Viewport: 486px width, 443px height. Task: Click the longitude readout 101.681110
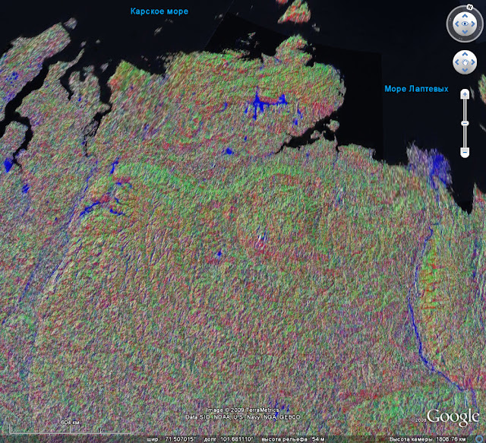236,439
